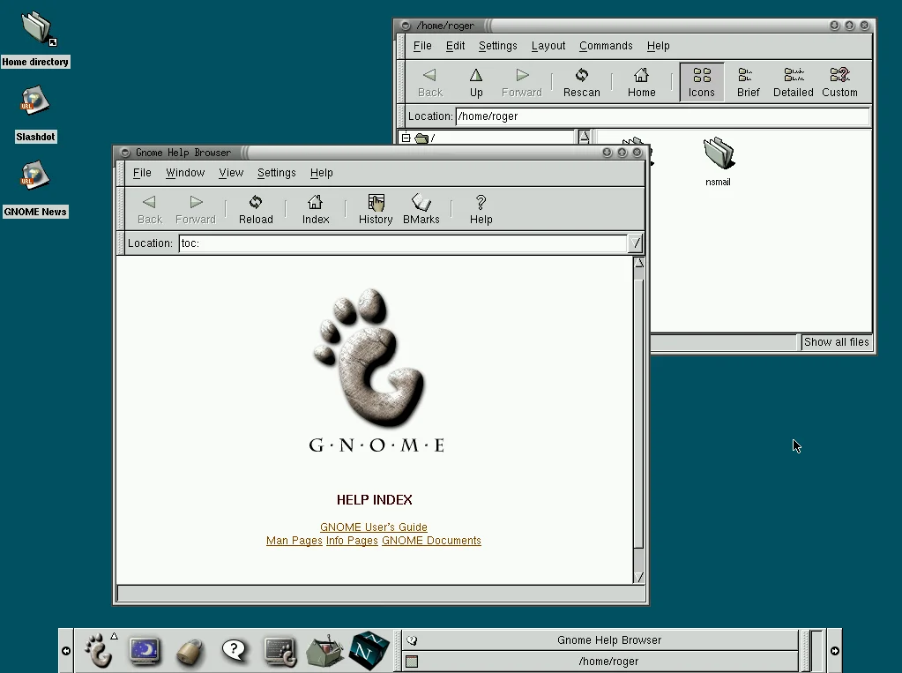Click the Help Browser scrollbar up arrow
Viewport: 902px width, 673px height.
(x=638, y=263)
